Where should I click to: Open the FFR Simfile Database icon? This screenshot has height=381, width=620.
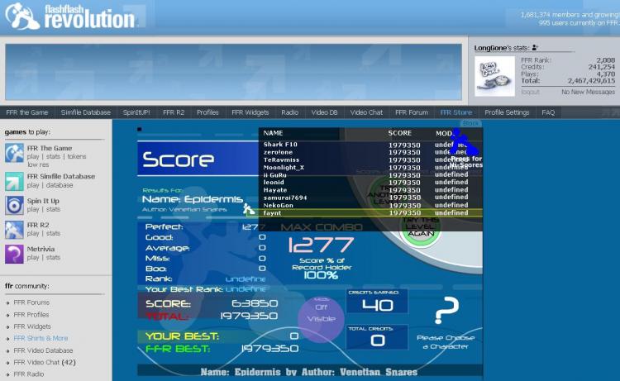click(14, 181)
